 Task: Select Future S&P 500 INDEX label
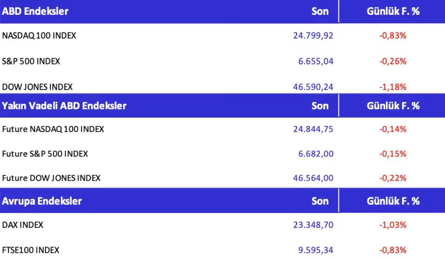tap(45, 153)
